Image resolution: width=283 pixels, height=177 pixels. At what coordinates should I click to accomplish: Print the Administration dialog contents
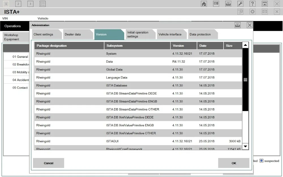pos(237,25)
